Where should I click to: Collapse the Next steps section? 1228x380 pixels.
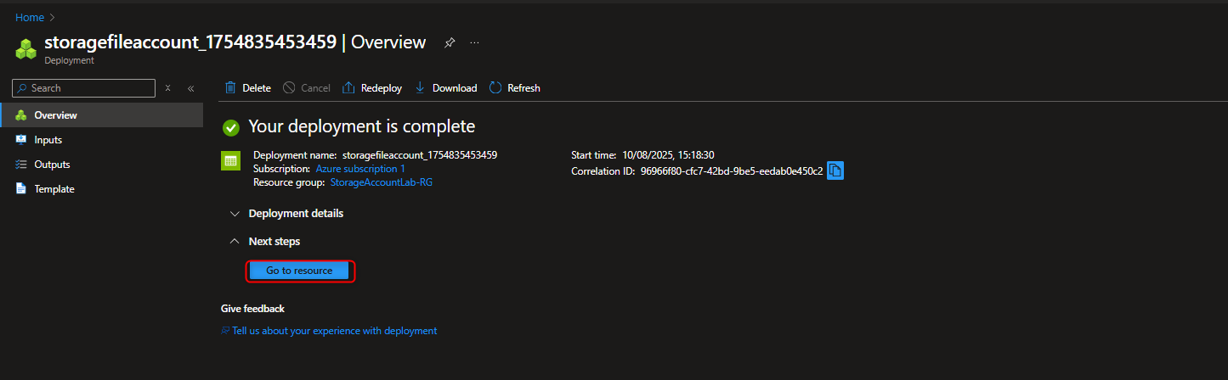point(265,242)
